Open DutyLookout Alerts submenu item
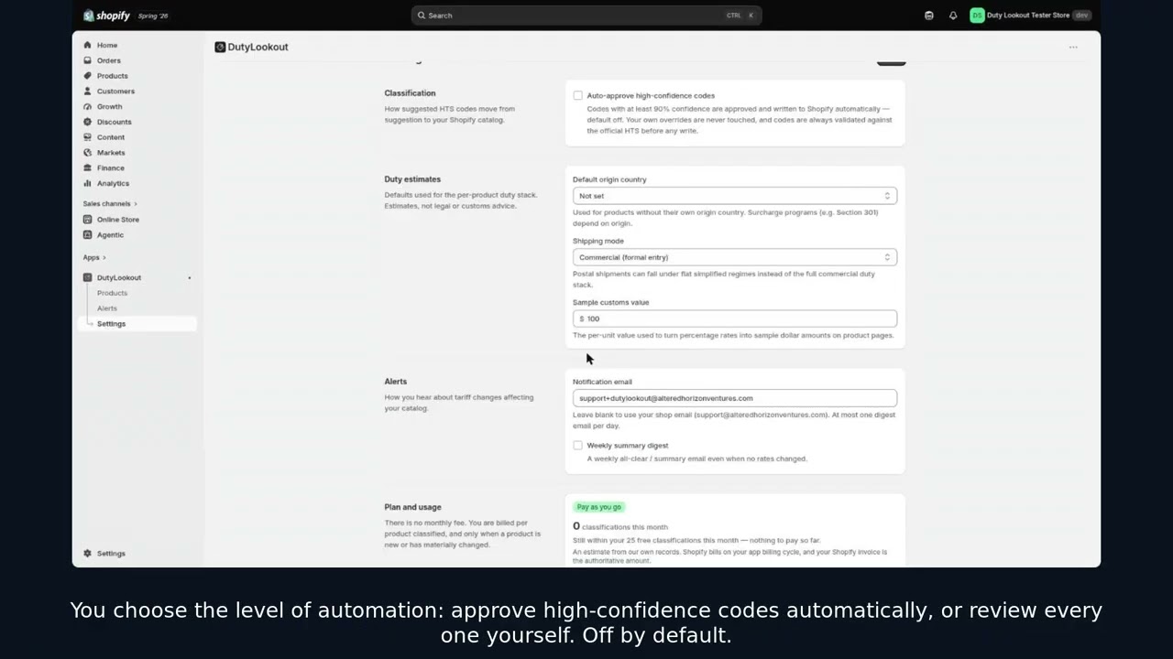The height and width of the screenshot is (659, 1173). click(x=107, y=308)
